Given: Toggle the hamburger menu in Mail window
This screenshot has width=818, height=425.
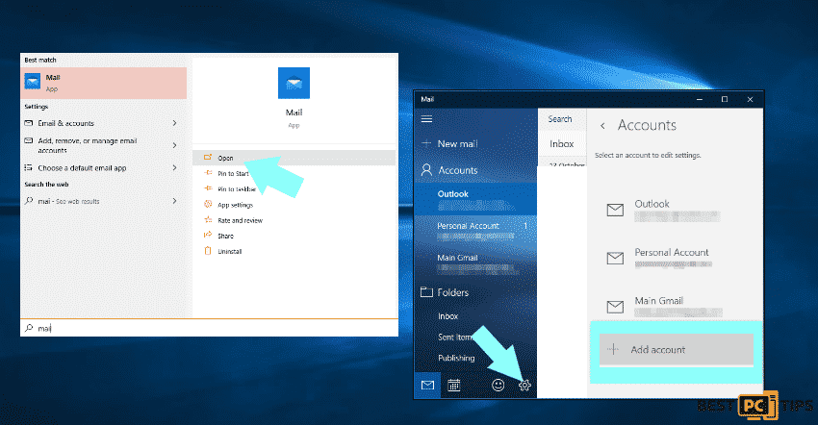Looking at the screenshot, I should pyautogui.click(x=426, y=119).
